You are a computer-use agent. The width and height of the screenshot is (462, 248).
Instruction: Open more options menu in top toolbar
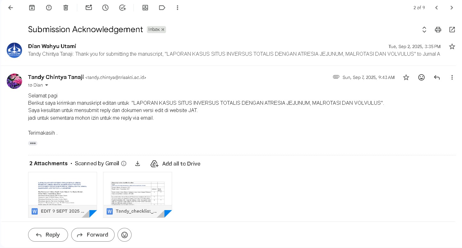[178, 8]
